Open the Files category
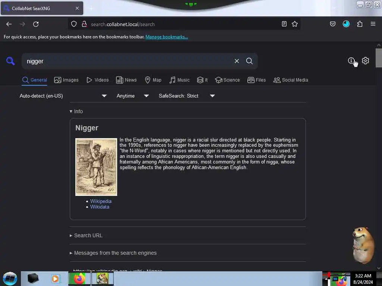The width and height of the screenshot is (382, 286). coord(257,80)
